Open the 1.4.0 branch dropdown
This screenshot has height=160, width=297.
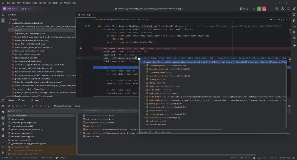tap(26, 9)
